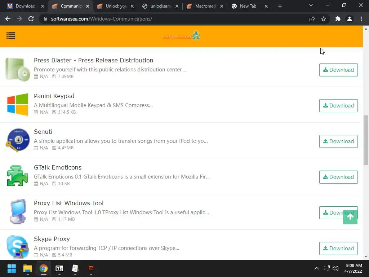Open File Explorer from the taskbar
Image resolution: width=369 pixels, height=277 pixels.
(x=27, y=268)
